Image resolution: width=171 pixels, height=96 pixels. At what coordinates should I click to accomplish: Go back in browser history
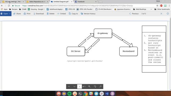(2, 6)
